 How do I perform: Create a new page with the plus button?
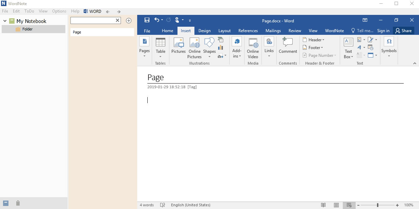(x=129, y=20)
